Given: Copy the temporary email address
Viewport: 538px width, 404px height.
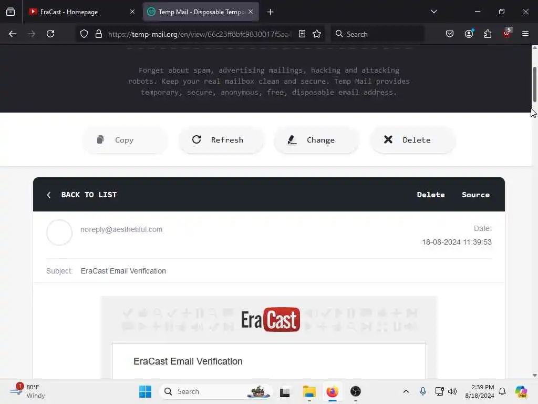Looking at the screenshot, I should tap(125, 140).
